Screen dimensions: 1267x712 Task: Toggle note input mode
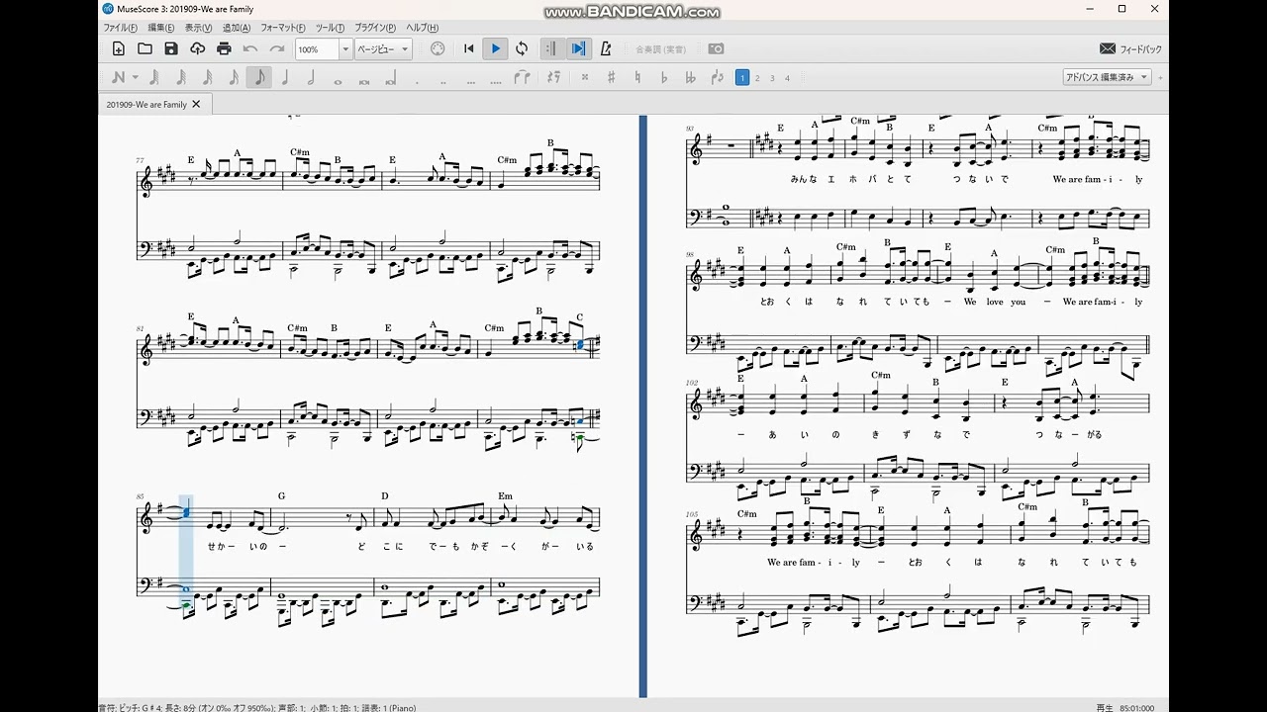[x=119, y=77]
